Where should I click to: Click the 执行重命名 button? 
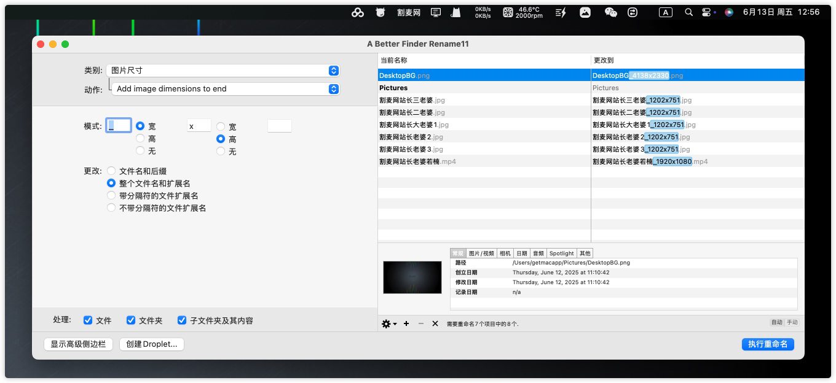point(767,344)
